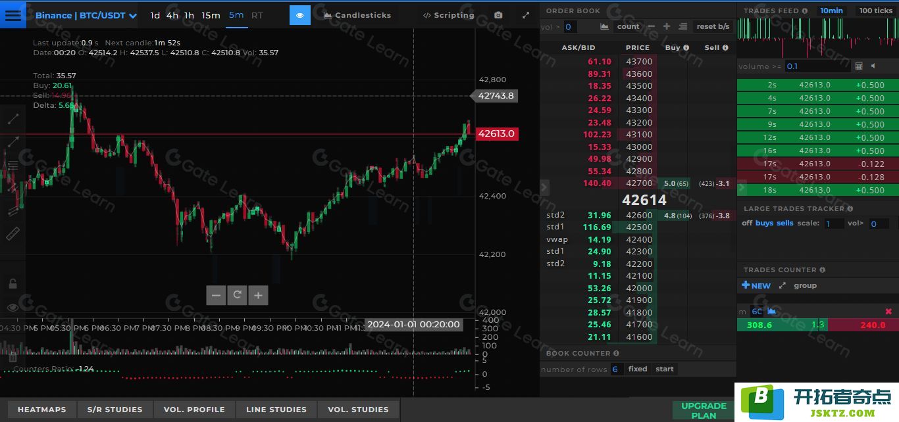Turn the large trades tracker off
The height and width of the screenshot is (422, 899).
[747, 223]
